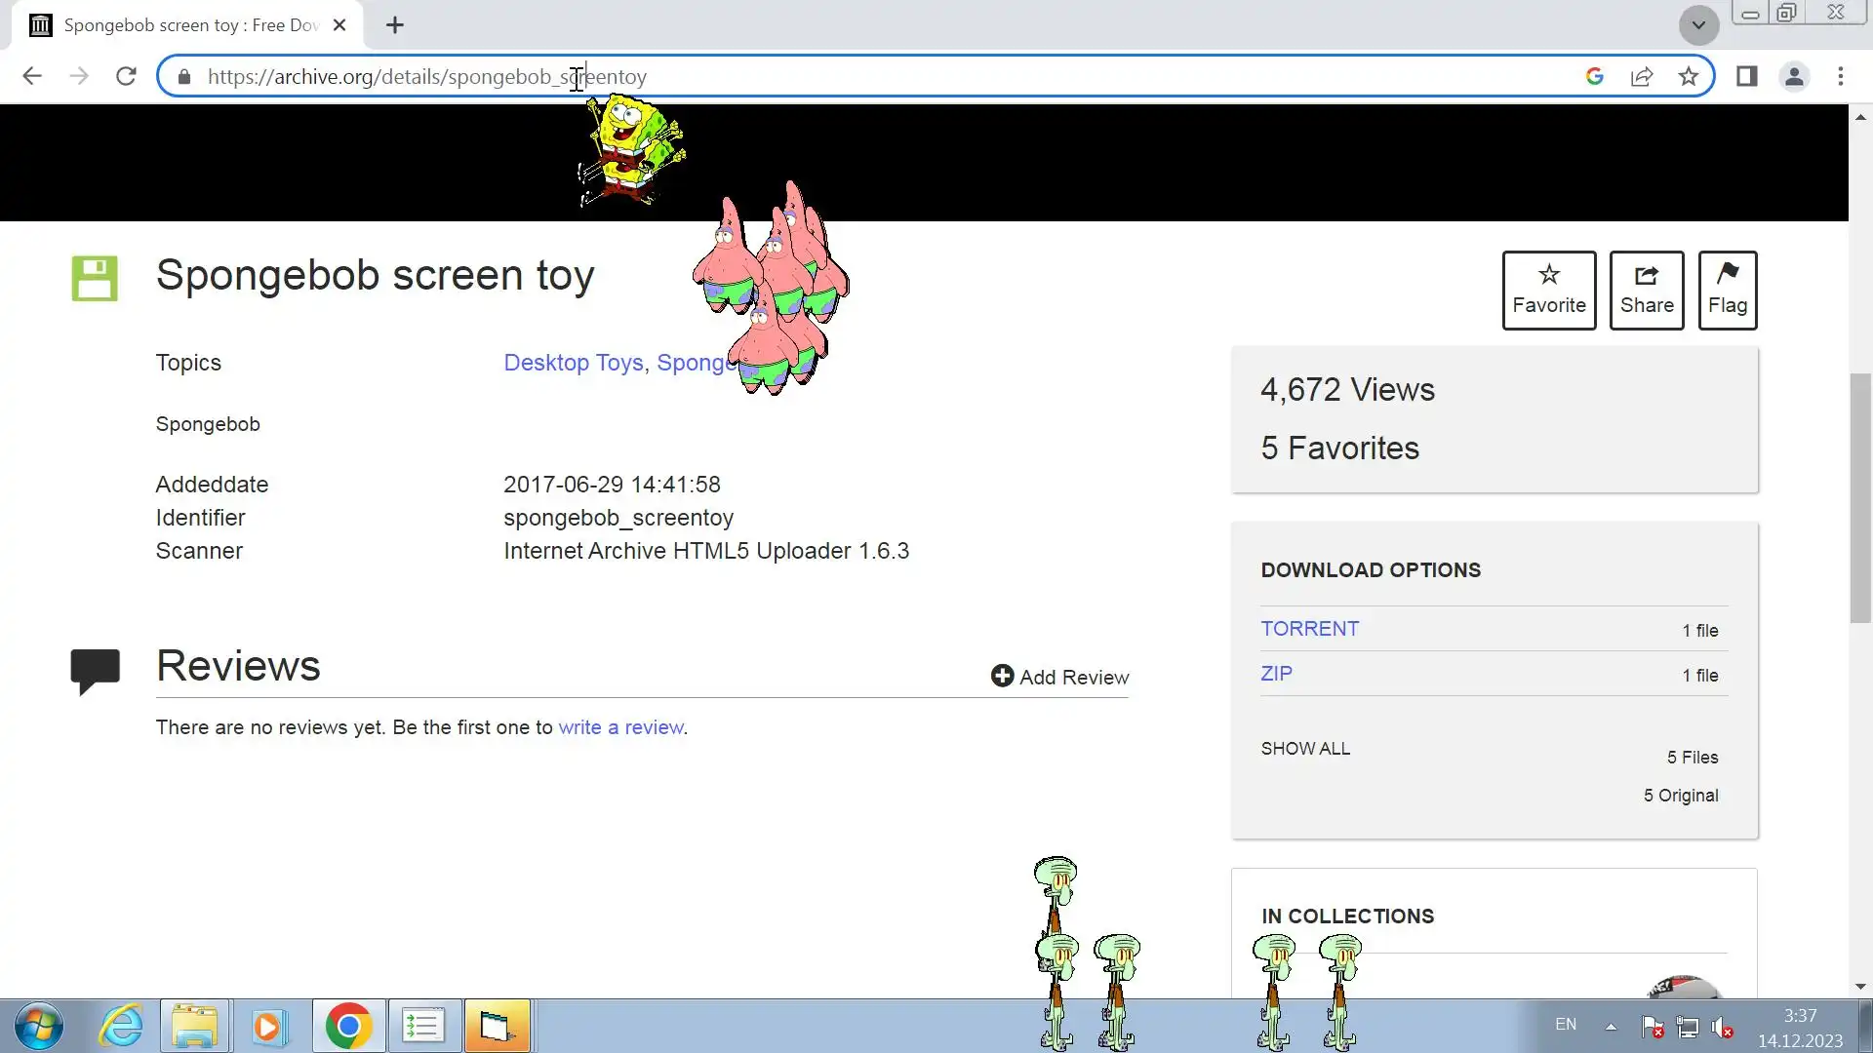Screen dimensions: 1873x1053
Task: Click the Add Review button
Action: click(1059, 677)
